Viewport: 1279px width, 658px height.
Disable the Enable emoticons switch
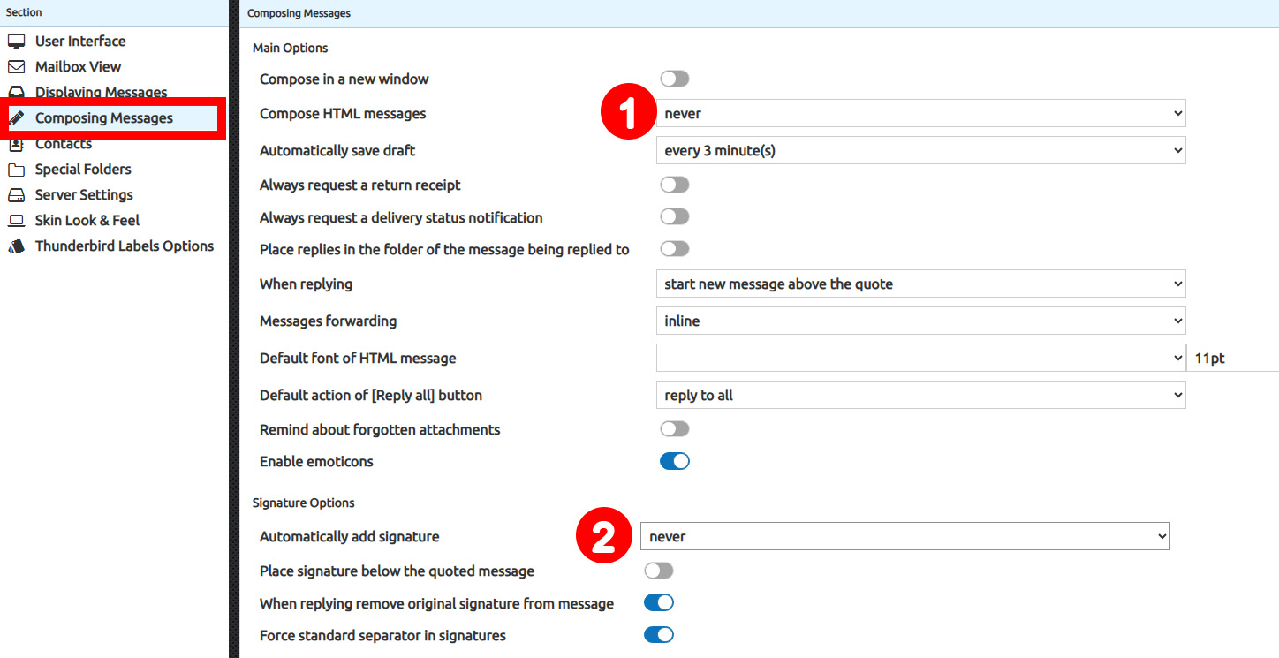(674, 462)
